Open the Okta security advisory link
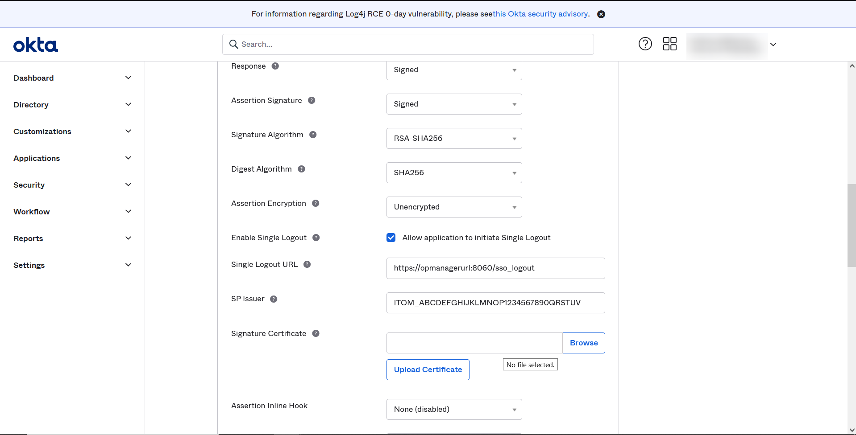 coord(540,14)
